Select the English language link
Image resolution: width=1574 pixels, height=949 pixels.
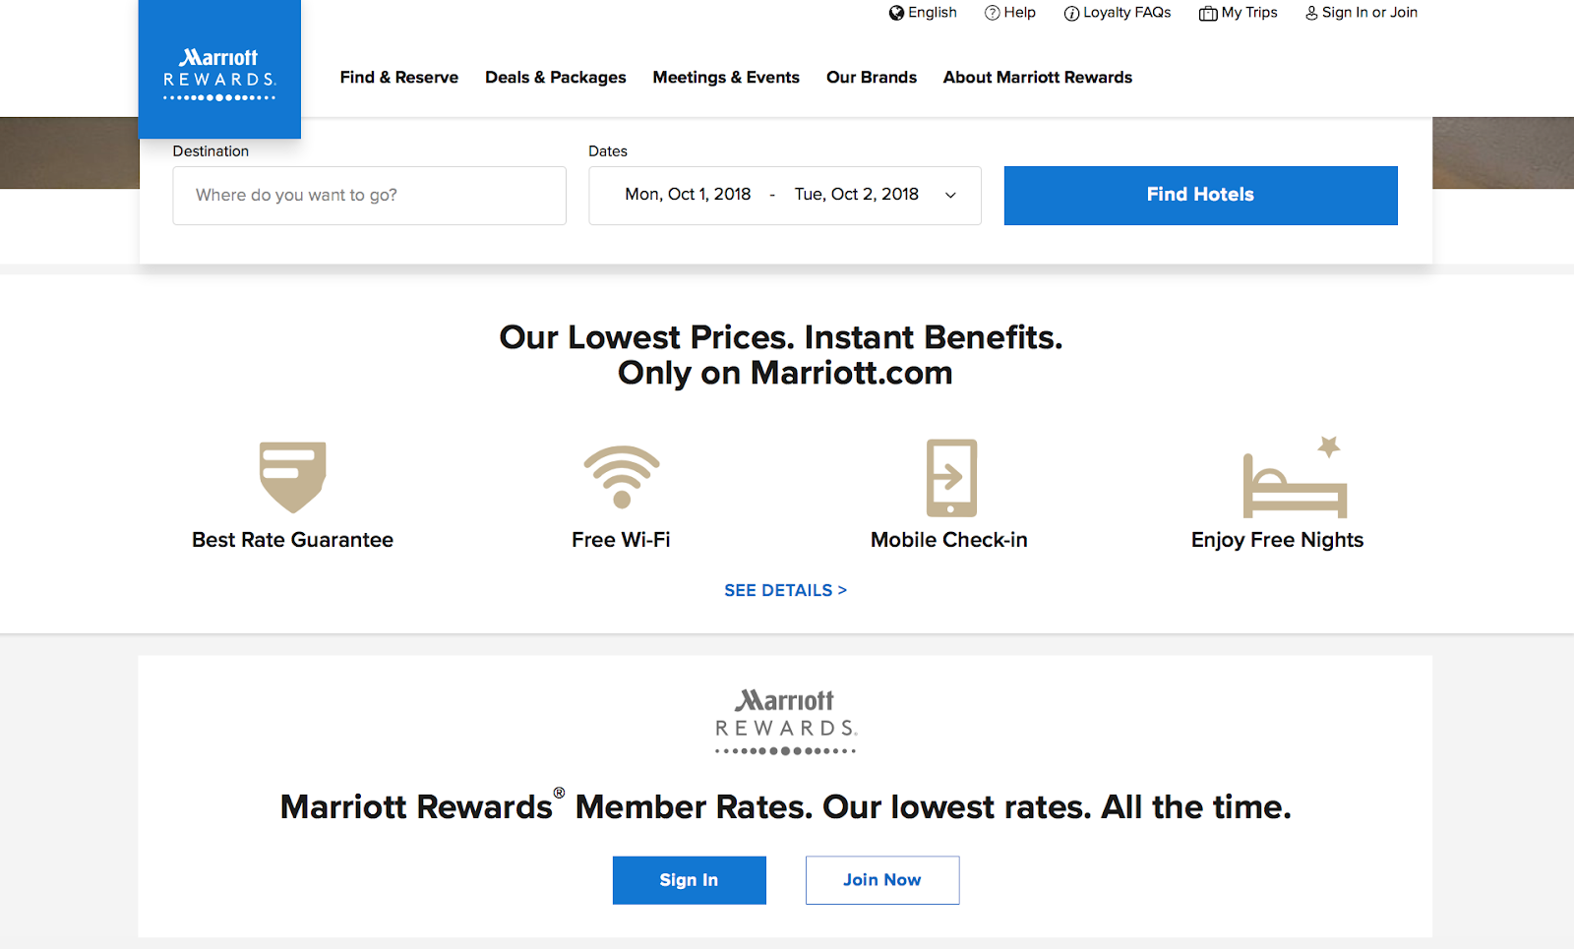[933, 13]
